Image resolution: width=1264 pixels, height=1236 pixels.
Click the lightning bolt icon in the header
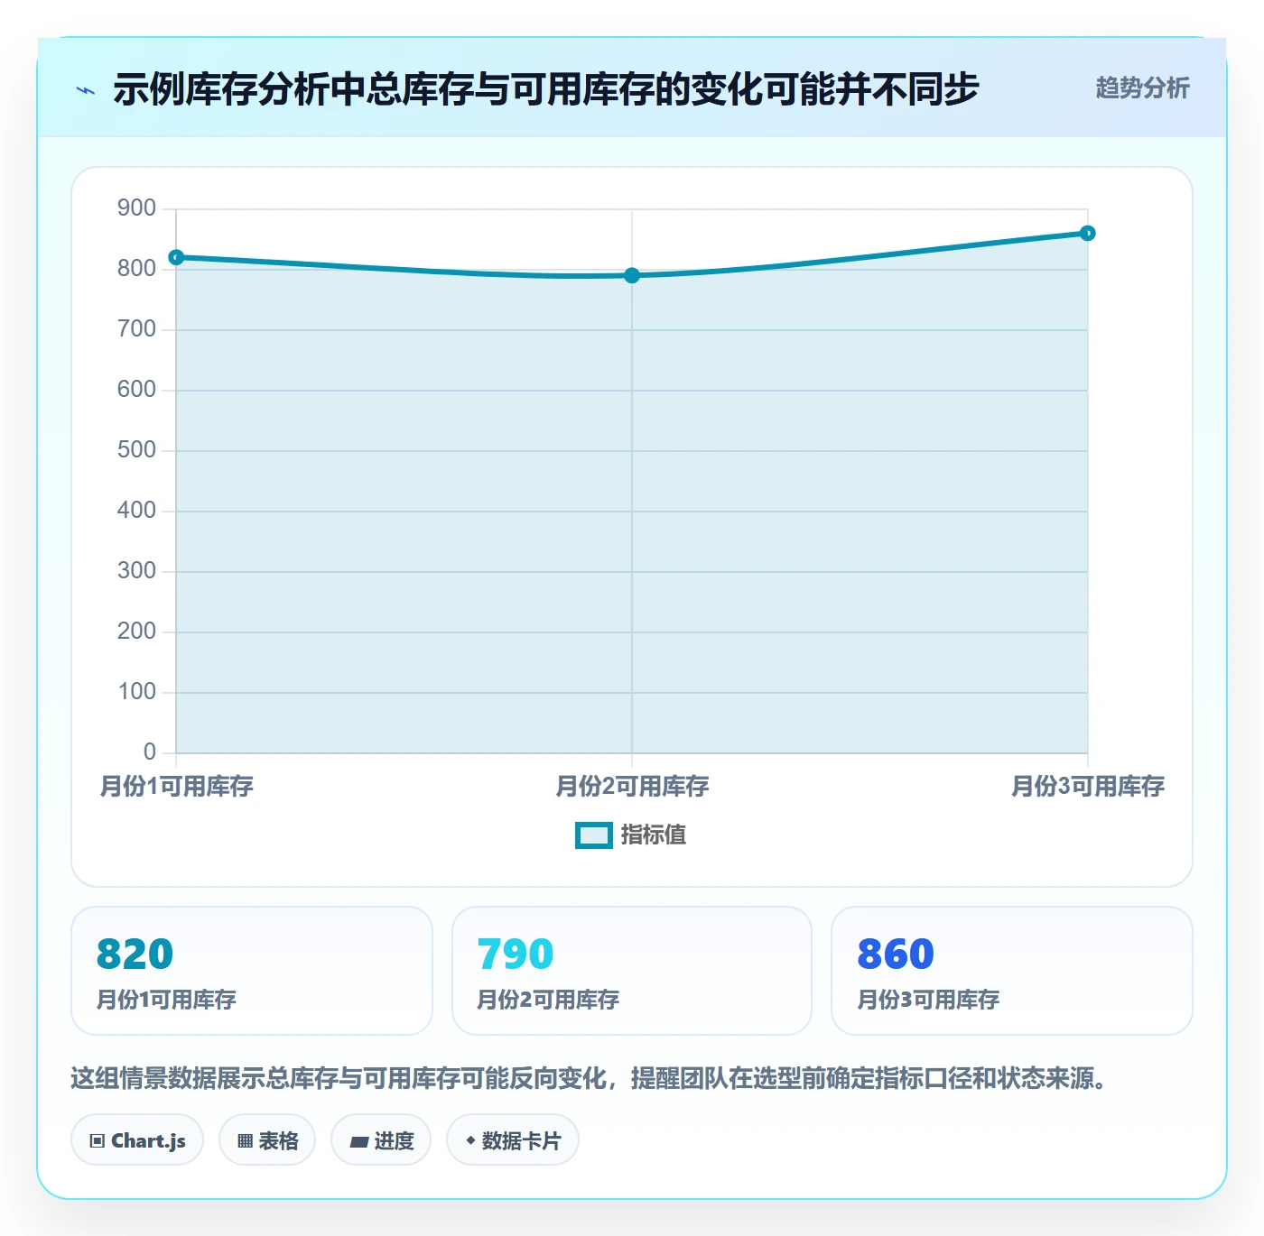point(87,90)
